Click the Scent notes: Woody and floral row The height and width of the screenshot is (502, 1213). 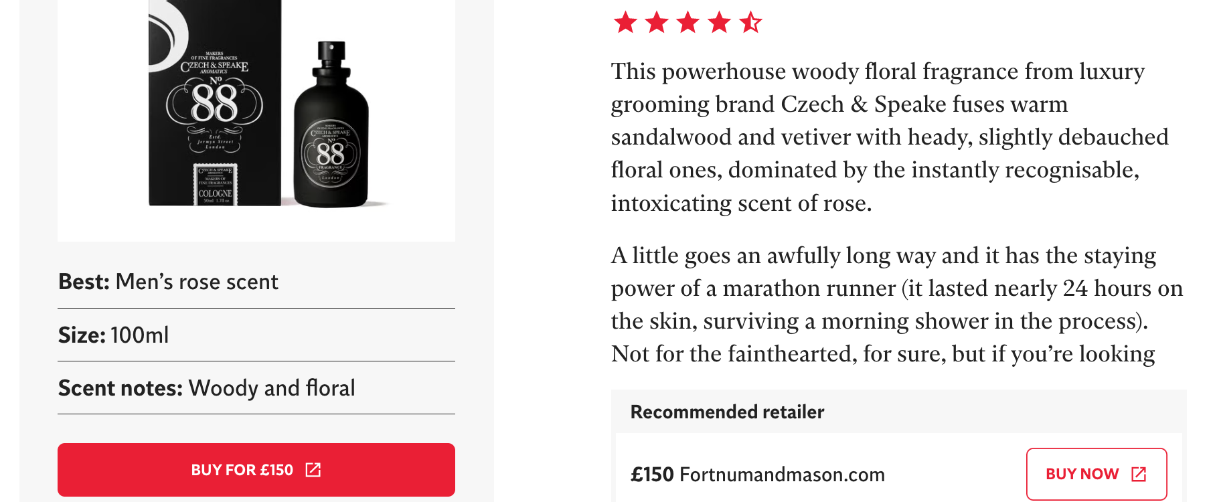206,388
